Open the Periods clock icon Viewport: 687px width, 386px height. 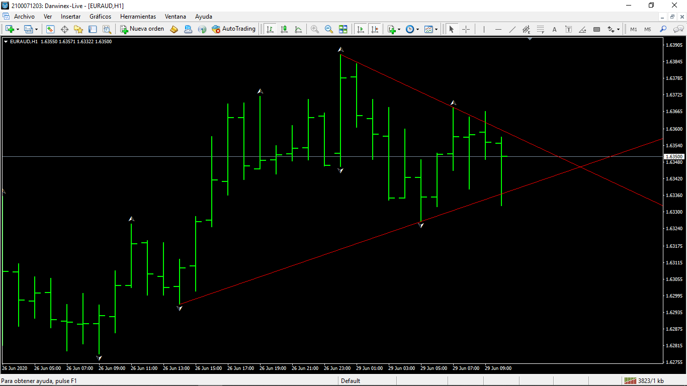(x=410, y=29)
